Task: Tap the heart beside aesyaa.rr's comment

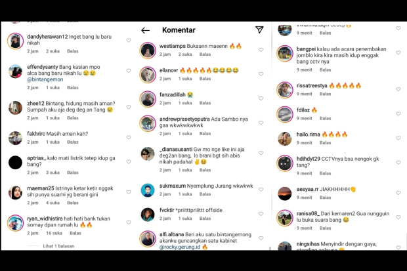Action: 398,193
